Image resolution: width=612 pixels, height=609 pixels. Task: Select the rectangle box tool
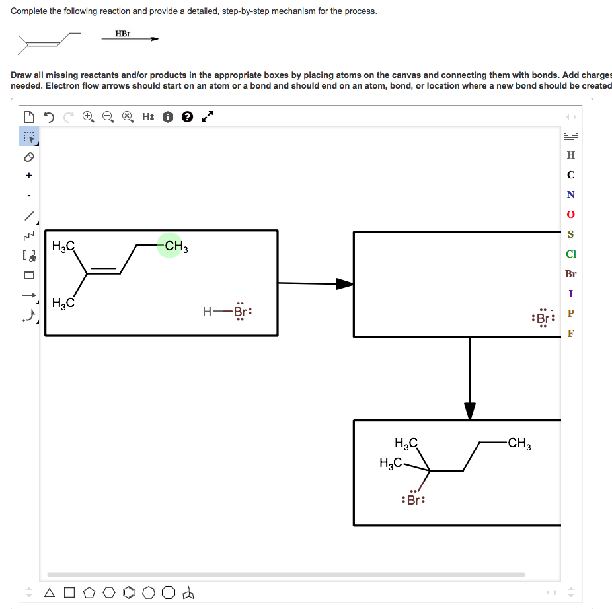click(29, 275)
